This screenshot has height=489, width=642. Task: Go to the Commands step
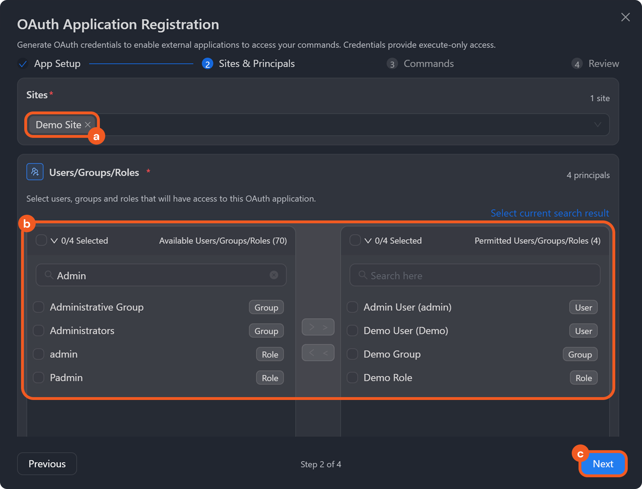coord(428,64)
